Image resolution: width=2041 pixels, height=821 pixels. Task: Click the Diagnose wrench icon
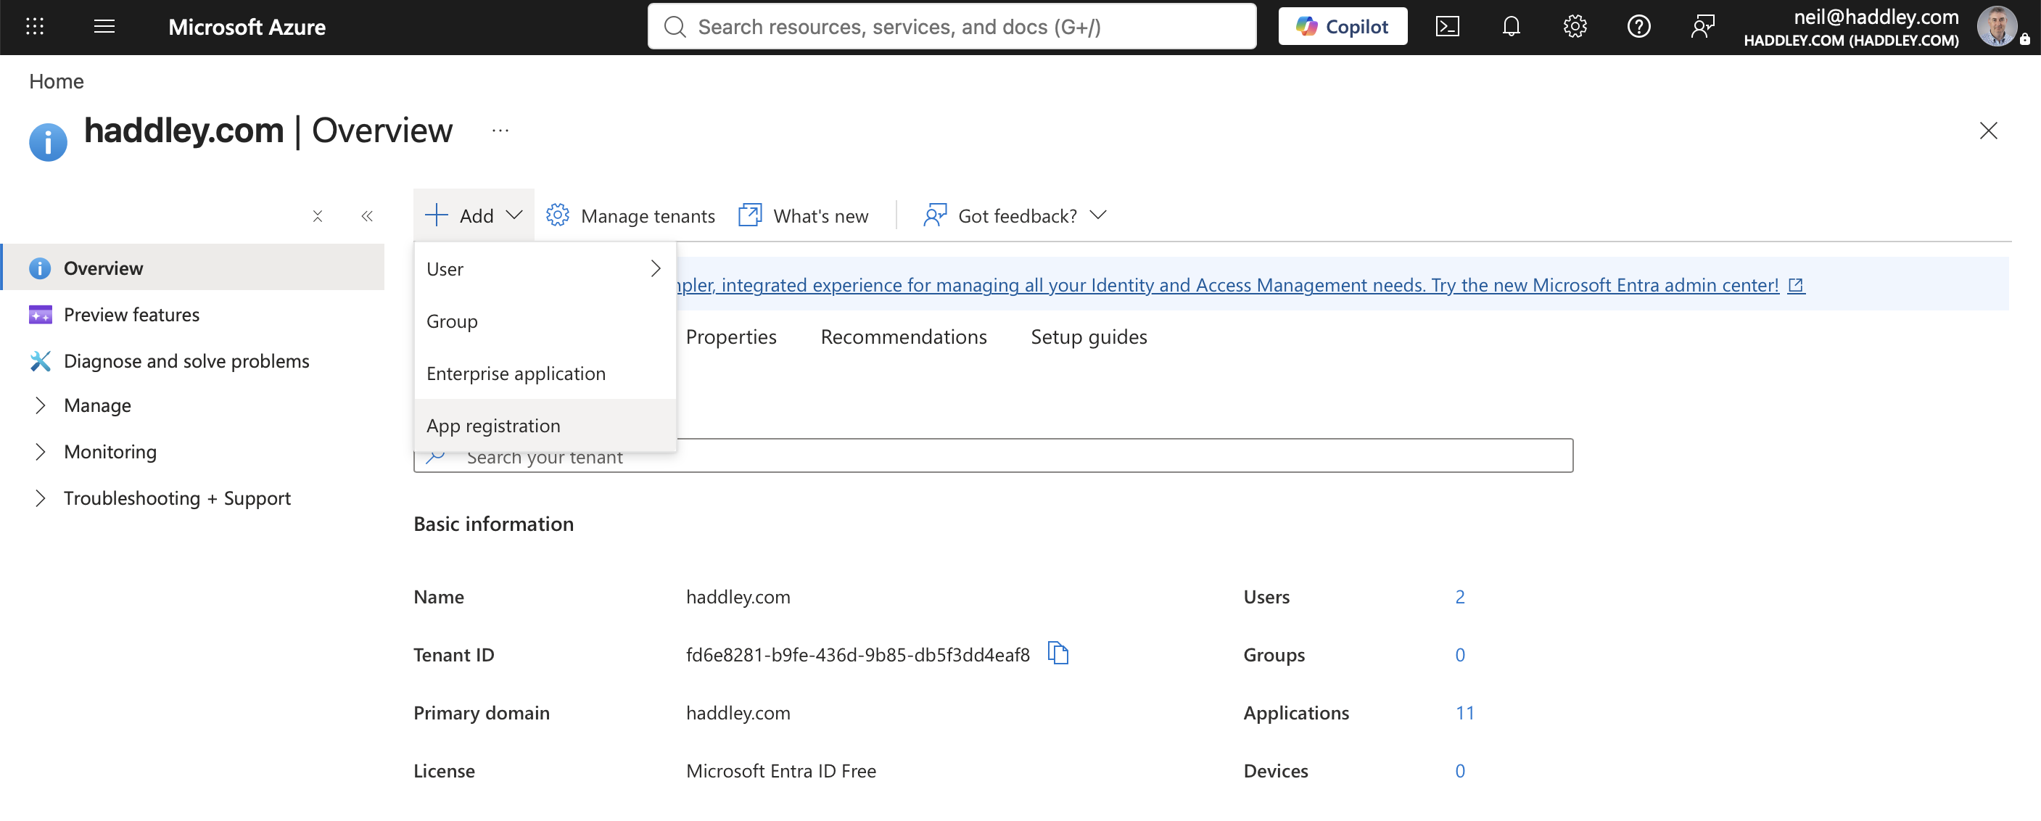41,361
